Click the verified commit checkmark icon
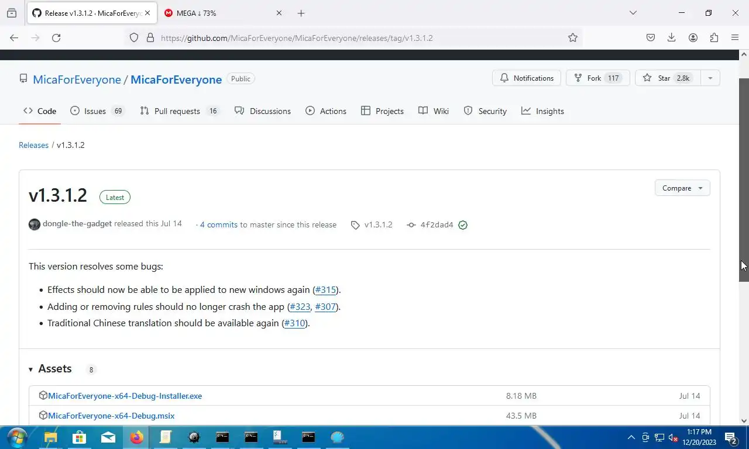Viewport: 749px width, 449px height. 463,225
